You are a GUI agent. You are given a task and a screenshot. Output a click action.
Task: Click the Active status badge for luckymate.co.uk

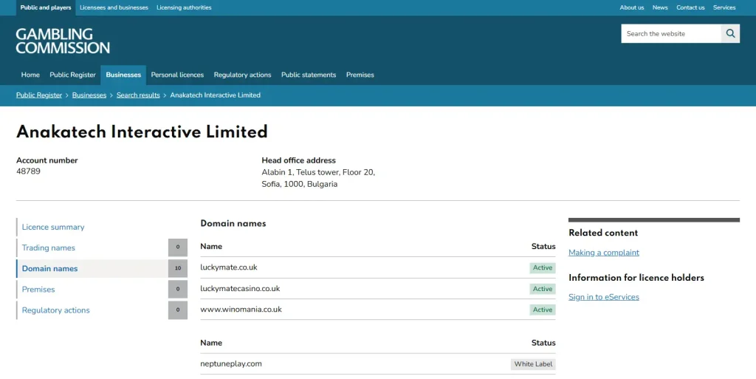click(543, 267)
